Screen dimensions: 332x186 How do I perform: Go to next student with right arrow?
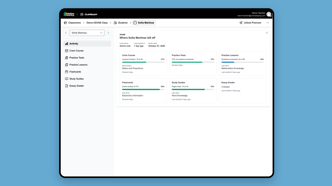coord(108,33)
